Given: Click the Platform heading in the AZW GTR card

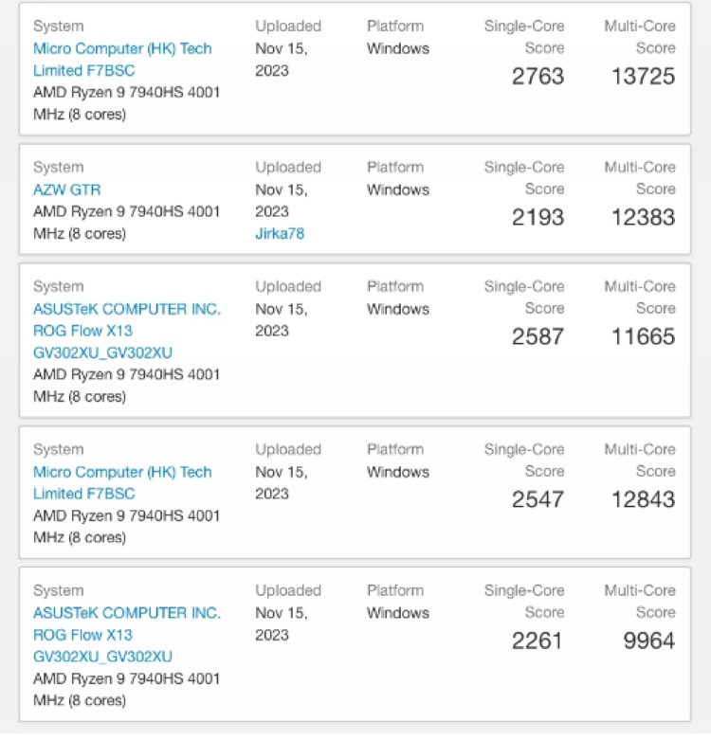Looking at the screenshot, I should [x=396, y=167].
